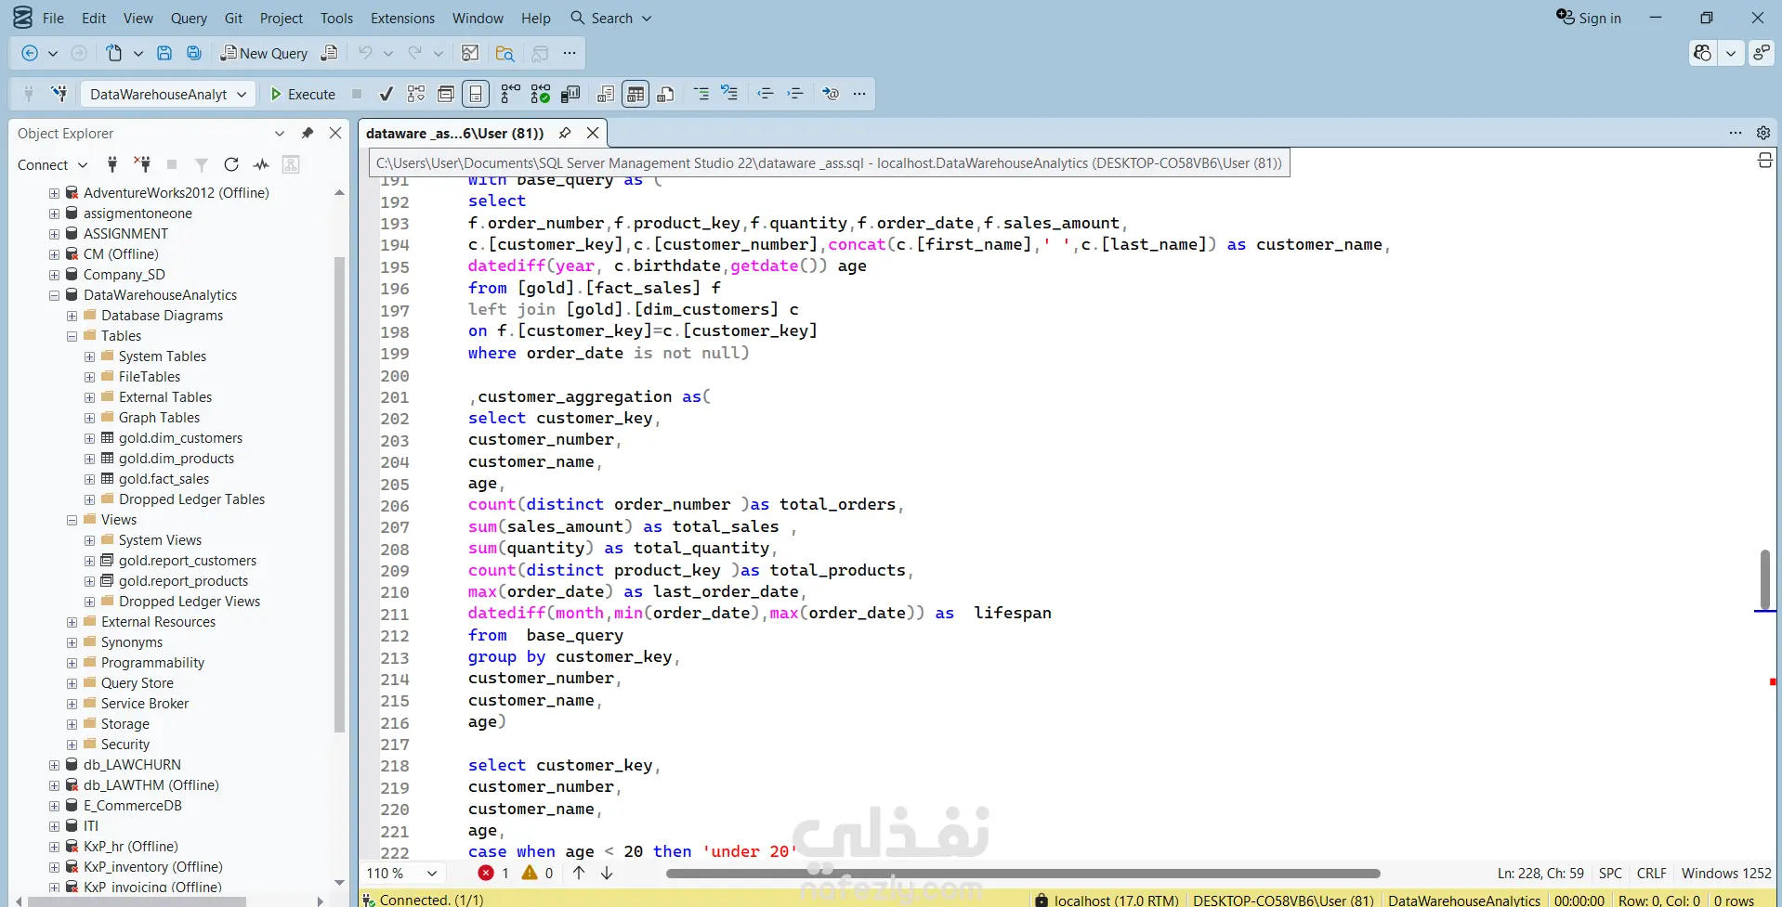Expand gold.fact_sales table

click(x=89, y=479)
